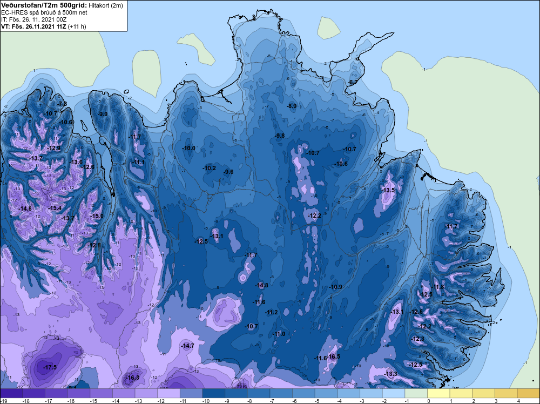
Task: Select the -10.0 temperature value
Action: tap(188, 148)
